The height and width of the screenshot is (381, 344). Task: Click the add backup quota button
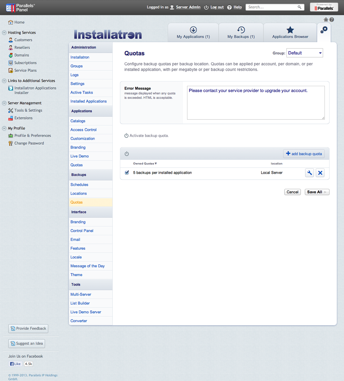(x=304, y=153)
